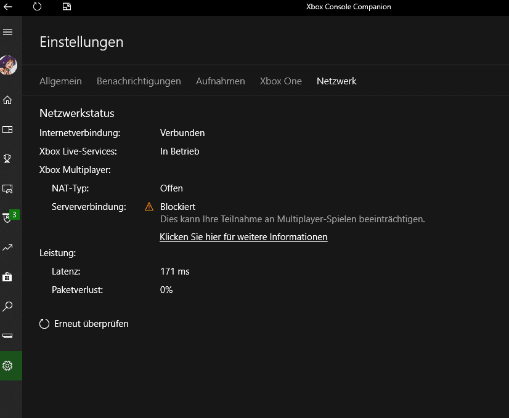
Task: Open the Trending icon
Action: tap(7, 247)
